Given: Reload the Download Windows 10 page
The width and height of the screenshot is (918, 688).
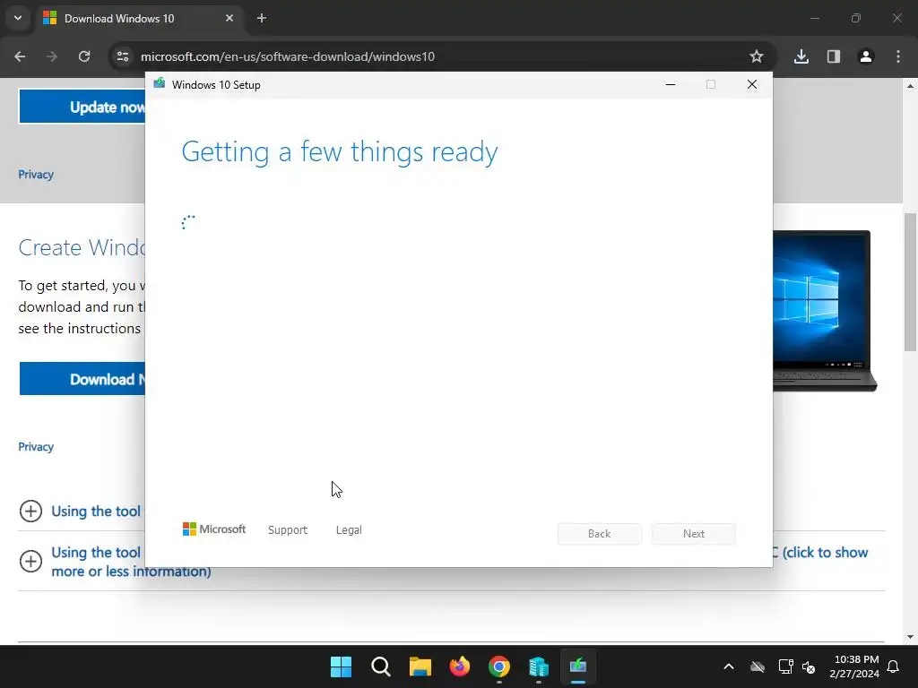Looking at the screenshot, I should [x=84, y=56].
